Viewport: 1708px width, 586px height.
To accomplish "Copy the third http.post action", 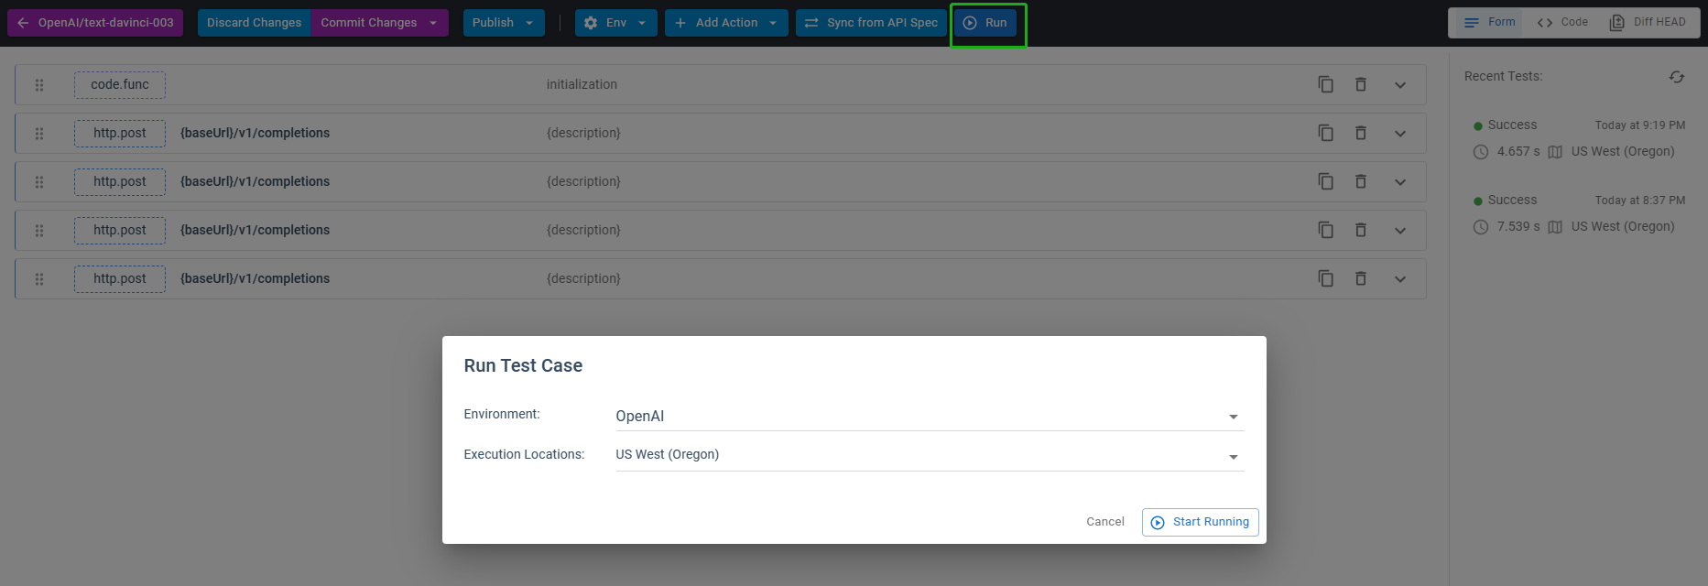I will click(x=1325, y=231).
